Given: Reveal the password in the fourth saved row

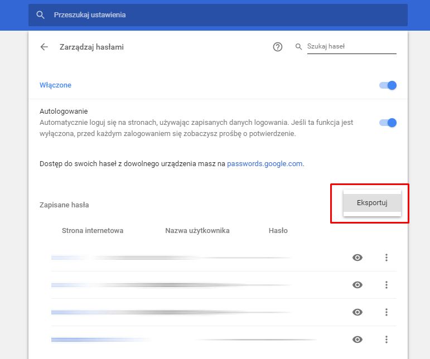Looking at the screenshot, I should (x=357, y=339).
